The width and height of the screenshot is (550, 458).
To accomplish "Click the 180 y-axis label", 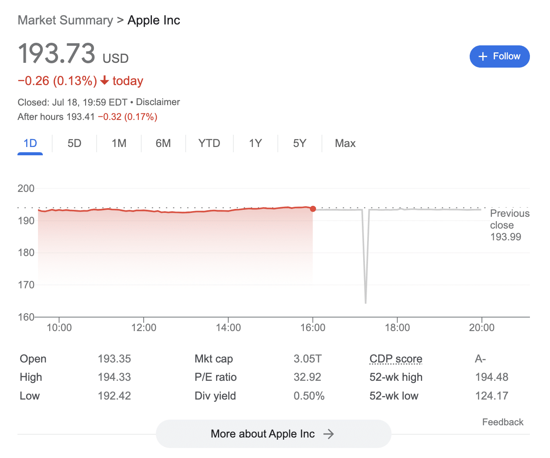I will point(26,253).
